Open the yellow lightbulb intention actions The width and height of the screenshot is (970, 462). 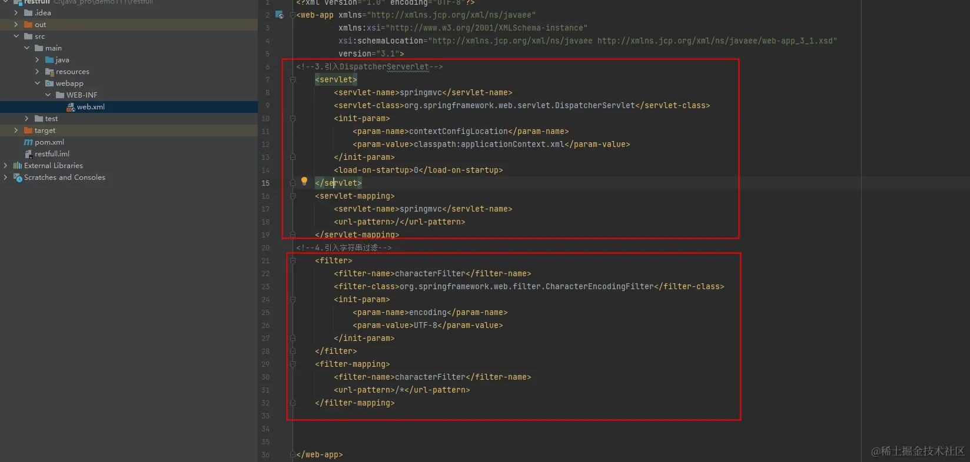point(304,182)
